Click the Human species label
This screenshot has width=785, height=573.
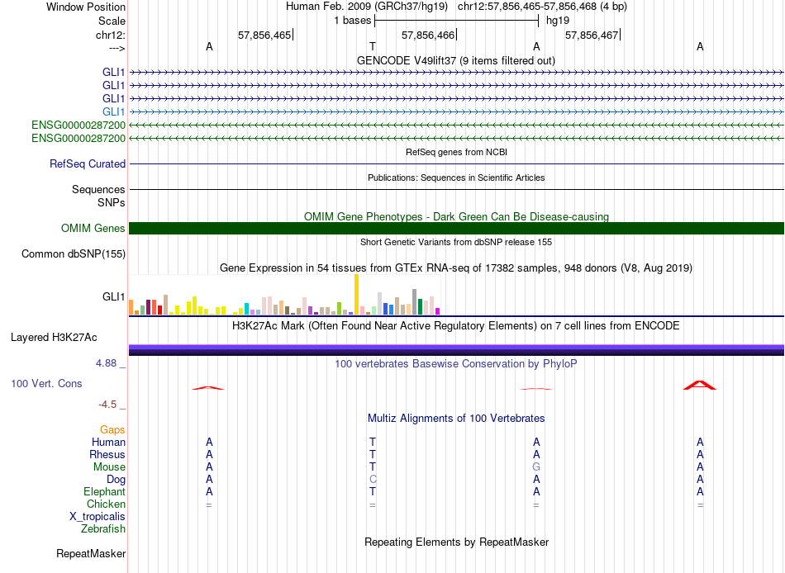(x=108, y=442)
